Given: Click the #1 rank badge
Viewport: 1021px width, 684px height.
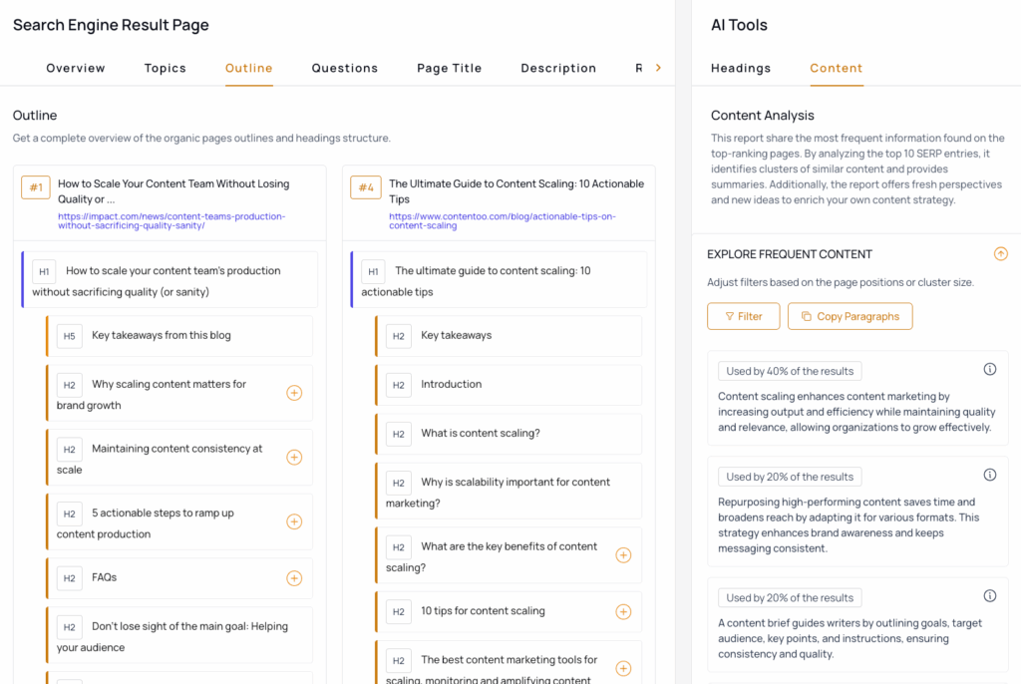Looking at the screenshot, I should coord(36,187).
